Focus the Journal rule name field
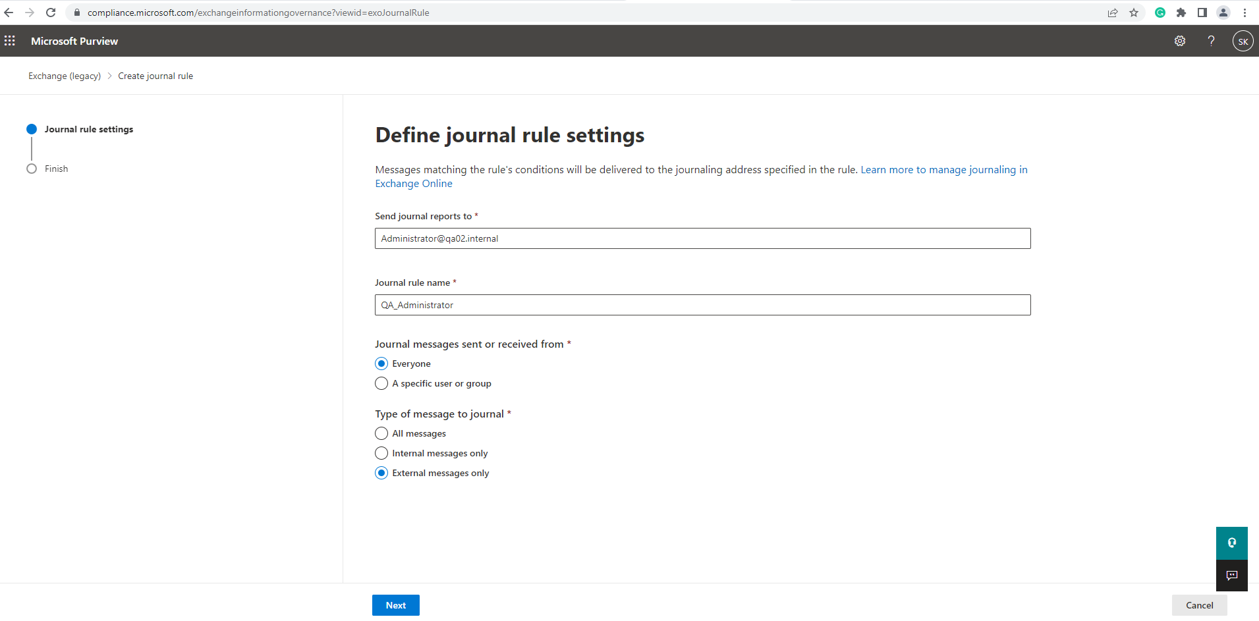This screenshot has width=1259, height=621. 702,305
